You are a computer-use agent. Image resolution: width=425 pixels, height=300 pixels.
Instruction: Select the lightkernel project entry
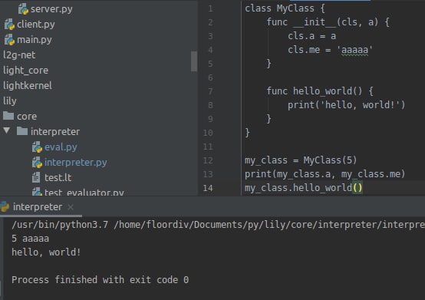(28, 86)
